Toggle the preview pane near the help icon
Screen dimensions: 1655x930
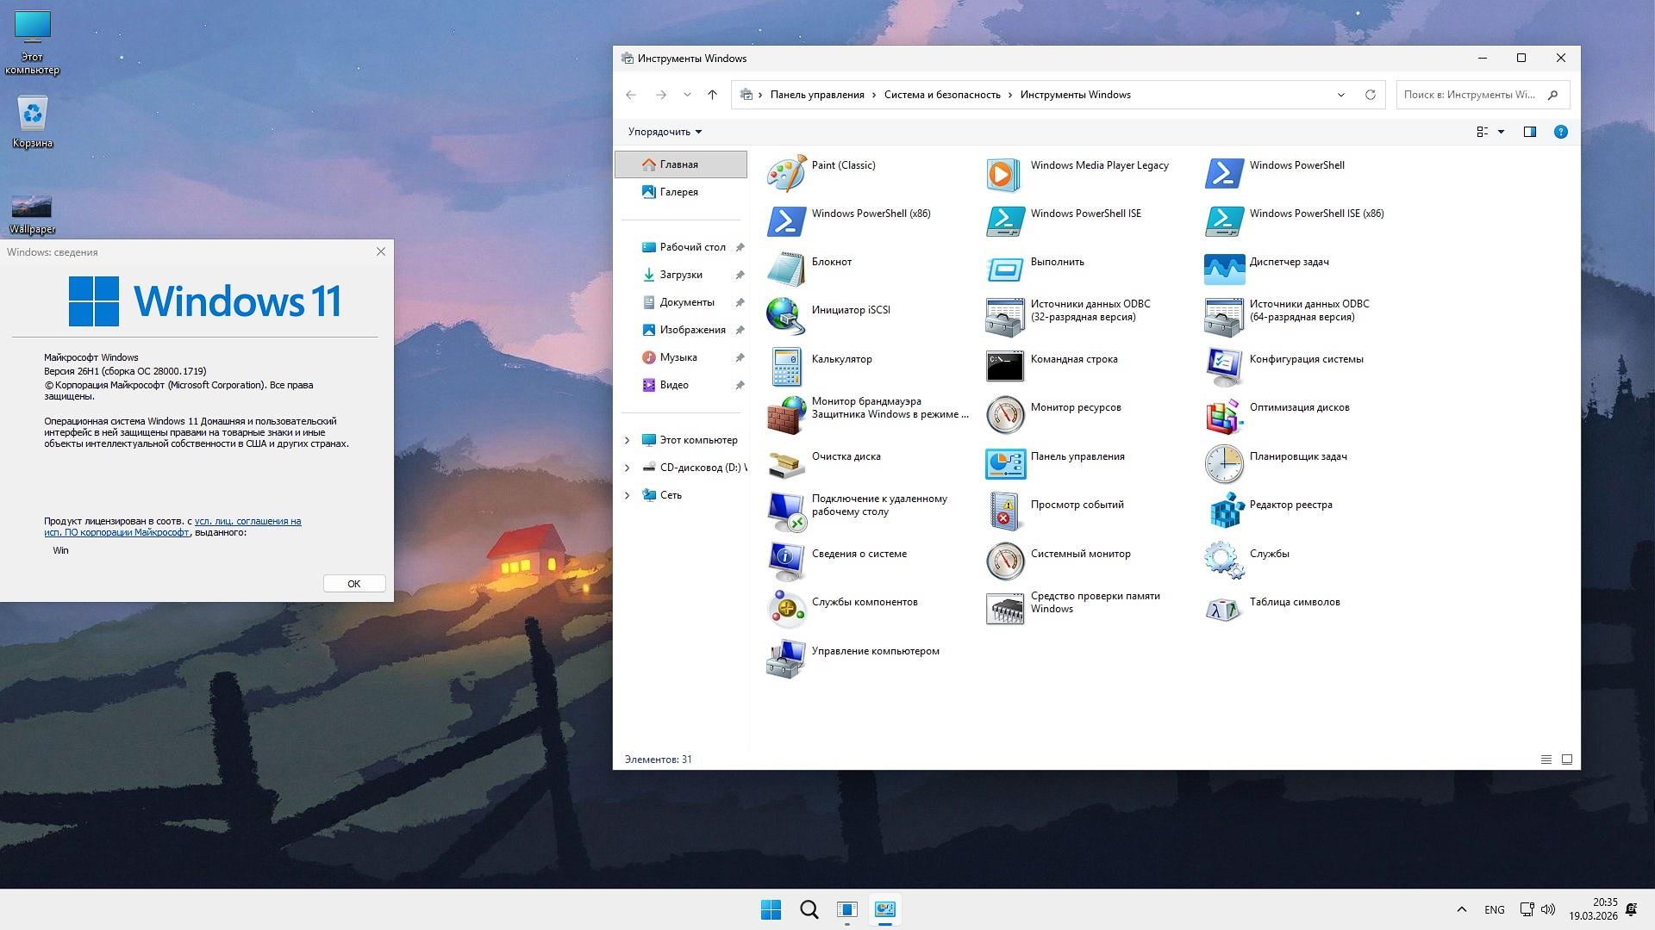pyautogui.click(x=1529, y=132)
